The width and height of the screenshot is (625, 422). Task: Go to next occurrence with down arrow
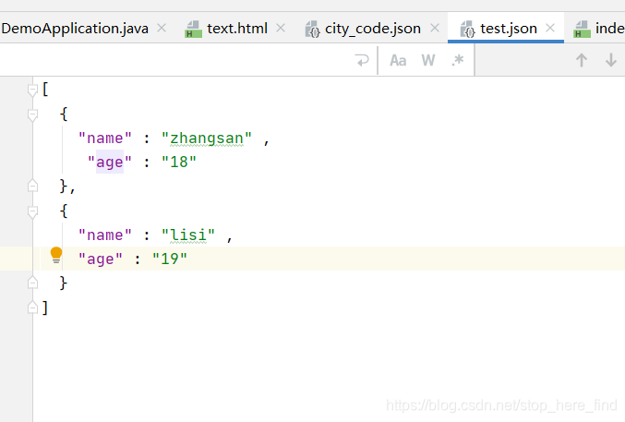(610, 60)
